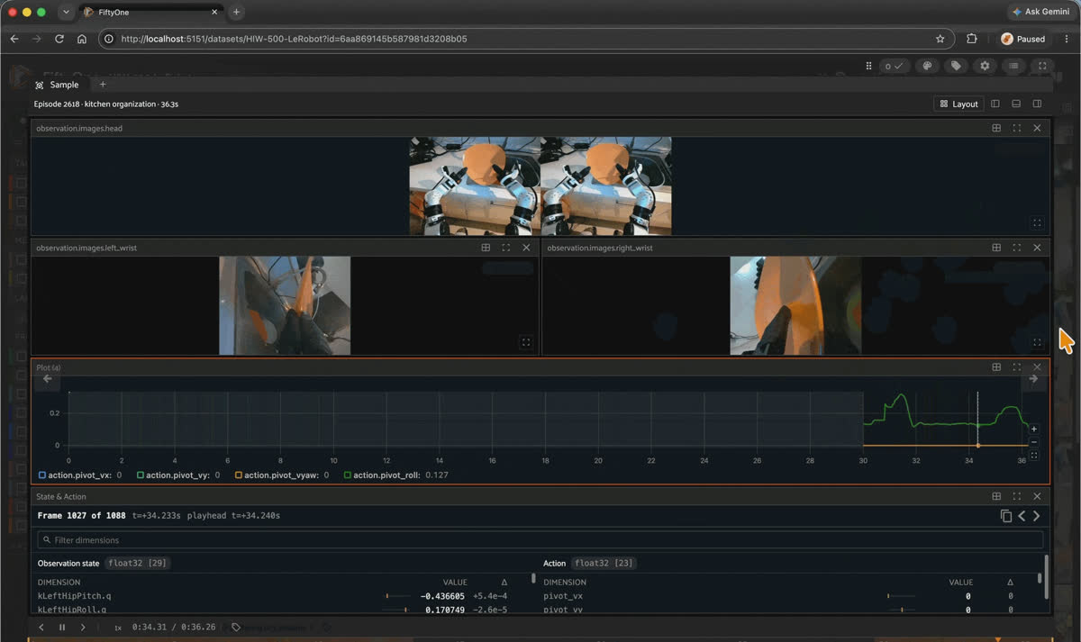Select the Sample tab
Screen dimensions: 1081x642
click(58, 85)
